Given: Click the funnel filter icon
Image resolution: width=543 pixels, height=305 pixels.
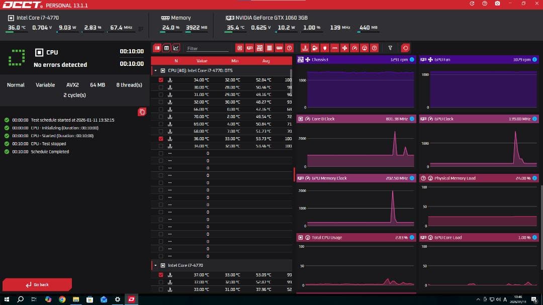Looking at the screenshot, I should click(390, 48).
